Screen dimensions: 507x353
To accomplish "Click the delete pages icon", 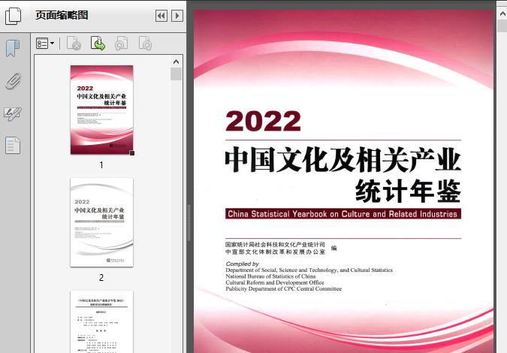I will pyautogui.click(x=74, y=44).
